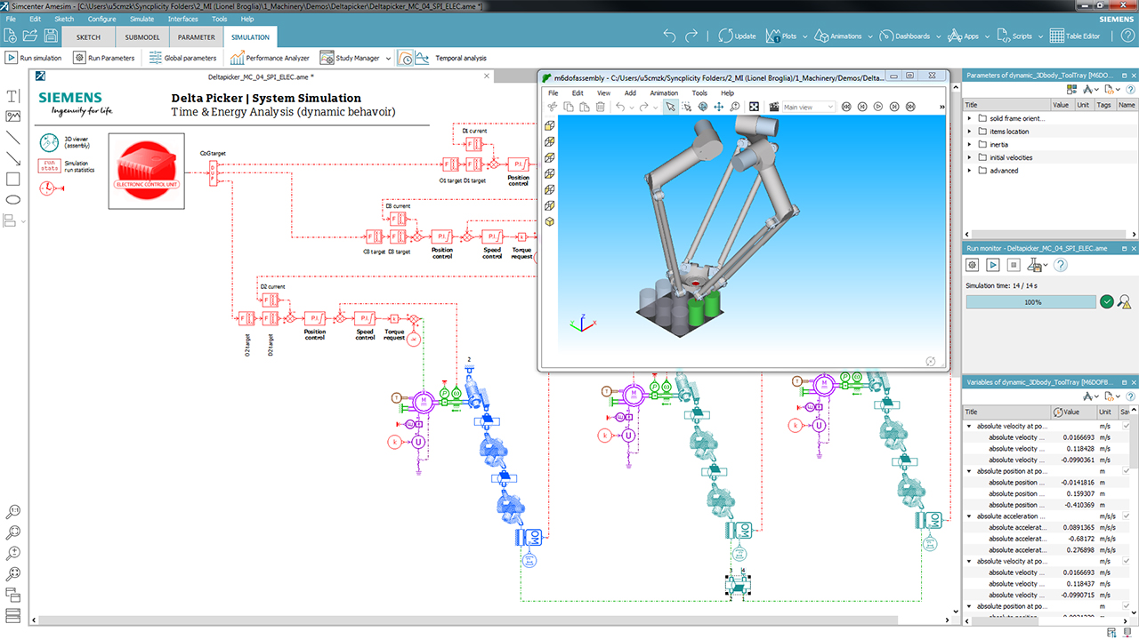Switch to the SKETCH tab

(x=87, y=36)
